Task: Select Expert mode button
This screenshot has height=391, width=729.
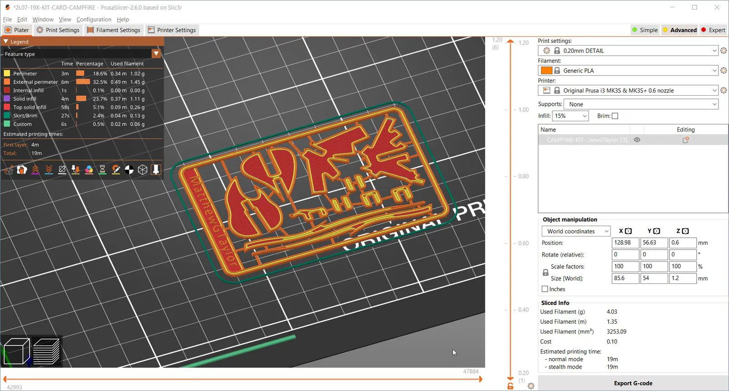Action: 713,30
